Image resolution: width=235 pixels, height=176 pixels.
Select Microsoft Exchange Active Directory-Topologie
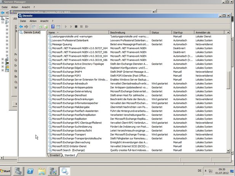coord(78,64)
